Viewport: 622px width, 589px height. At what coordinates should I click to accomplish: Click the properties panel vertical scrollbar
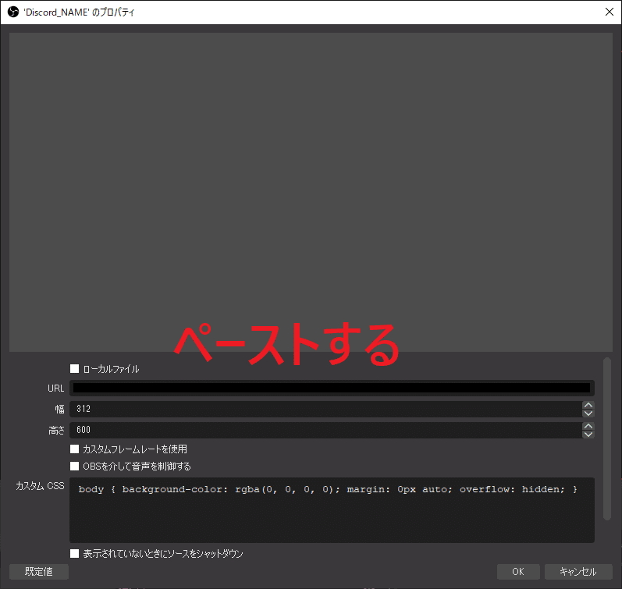[x=607, y=438]
